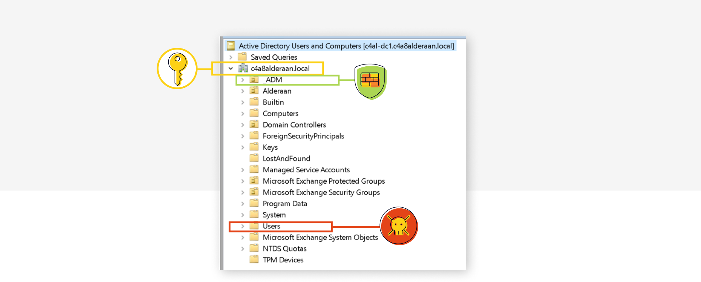Select the 'LostAndFound' label

tap(286, 158)
